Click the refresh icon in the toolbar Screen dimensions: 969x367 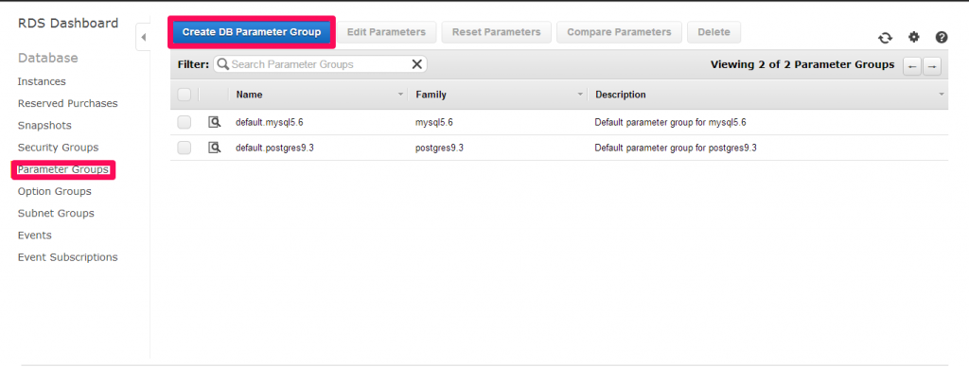click(x=885, y=38)
